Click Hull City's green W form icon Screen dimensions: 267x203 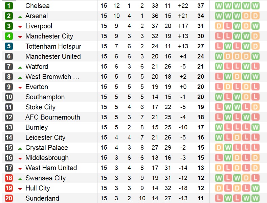pyautogui.click(x=255, y=188)
